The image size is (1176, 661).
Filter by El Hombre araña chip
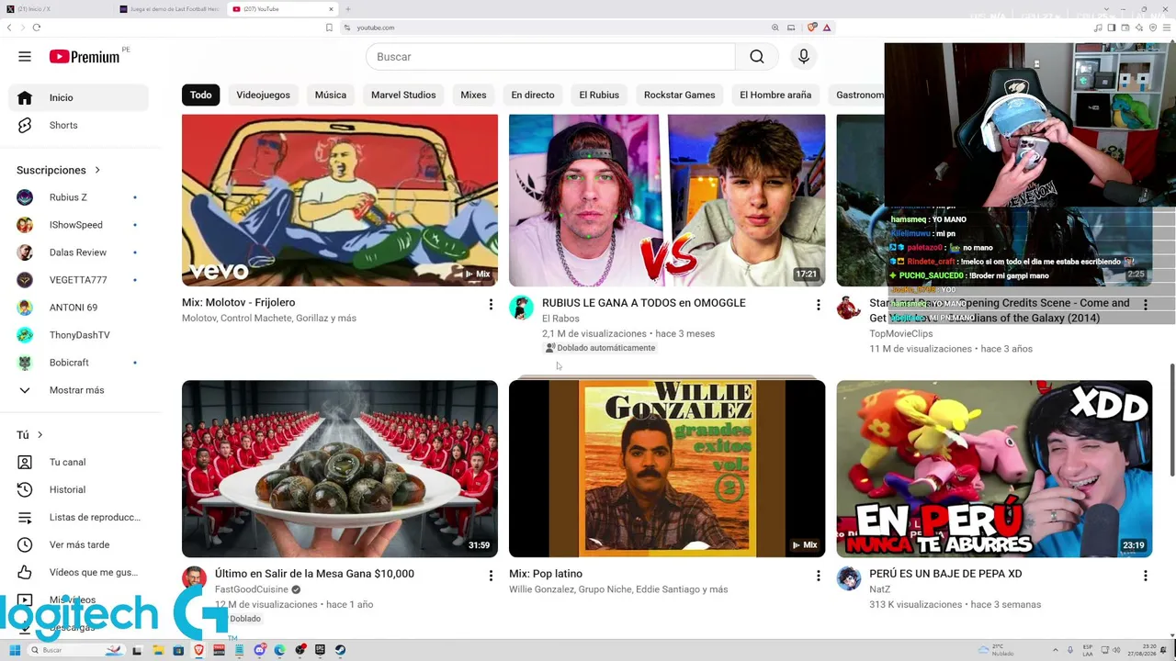[775, 95]
